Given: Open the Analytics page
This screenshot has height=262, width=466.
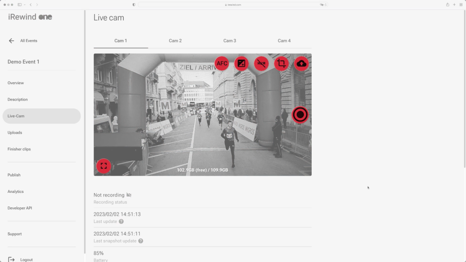Looking at the screenshot, I should click(15, 191).
